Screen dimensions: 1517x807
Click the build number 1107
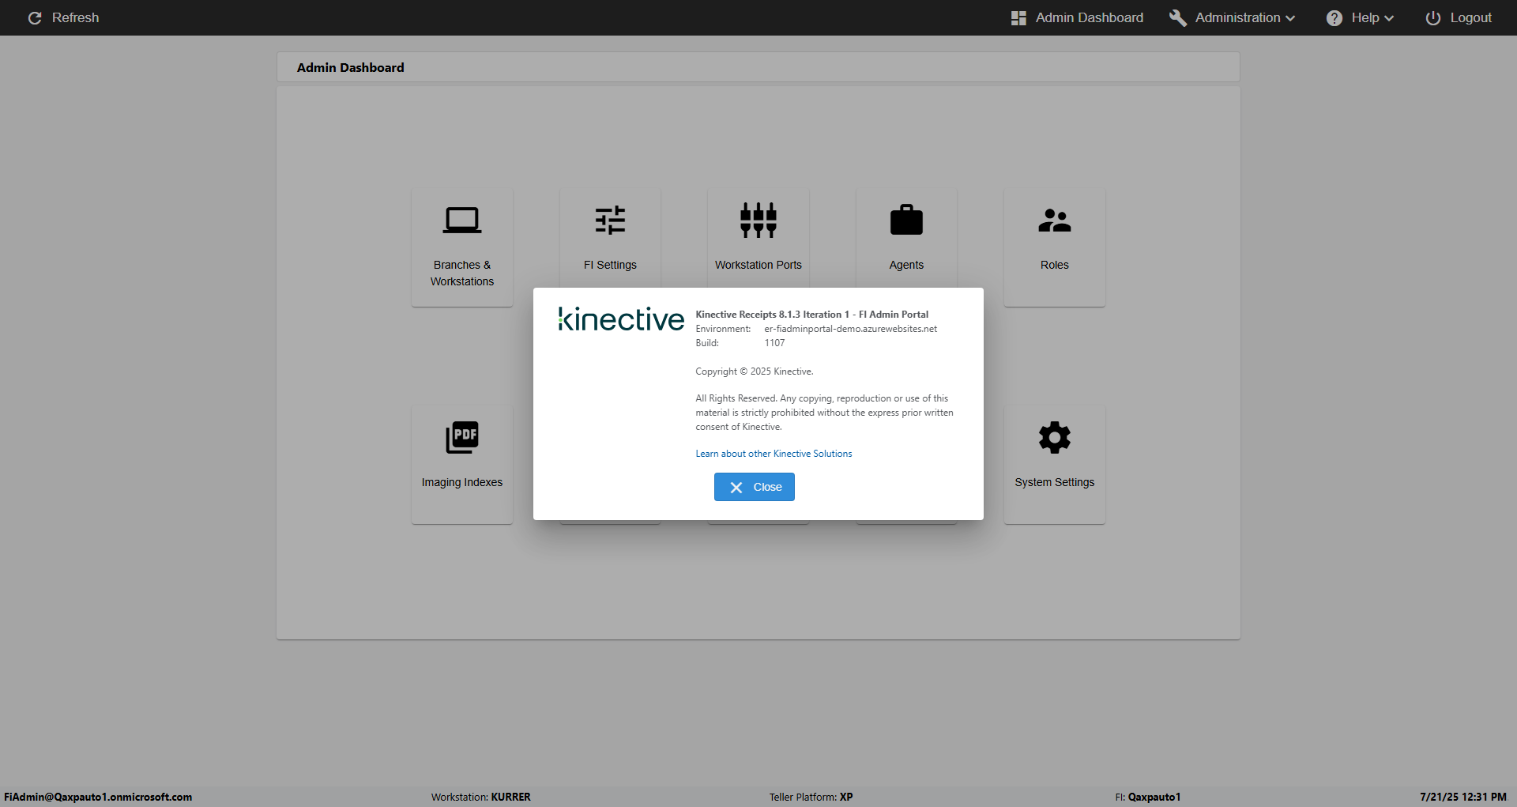[774, 343]
